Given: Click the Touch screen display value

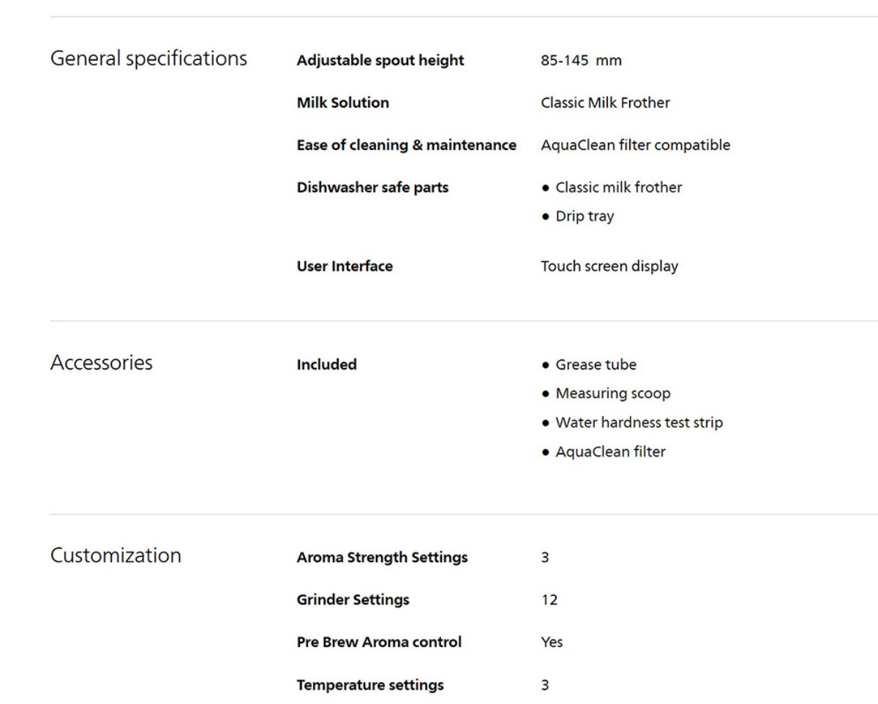Looking at the screenshot, I should point(609,267).
